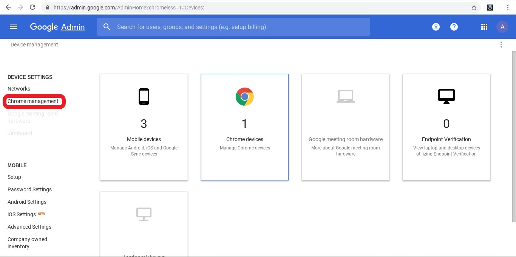This screenshot has width=516, height=257.
Task: Click the browser forward arrow
Action: [20, 7]
